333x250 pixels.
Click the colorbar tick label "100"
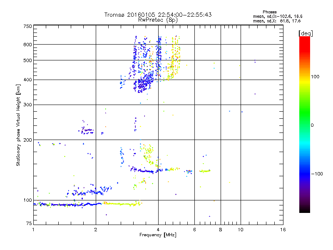click(x=315, y=77)
